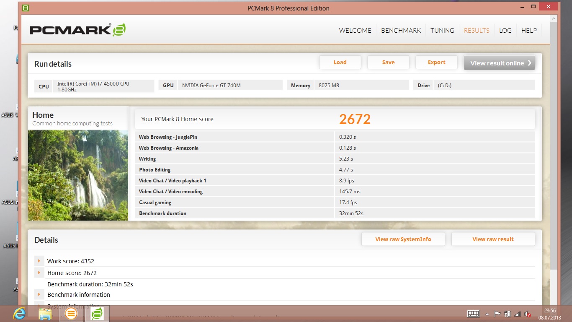The image size is (572, 322).
Task: Click the orange round app taskbar icon
Action: (x=71, y=313)
